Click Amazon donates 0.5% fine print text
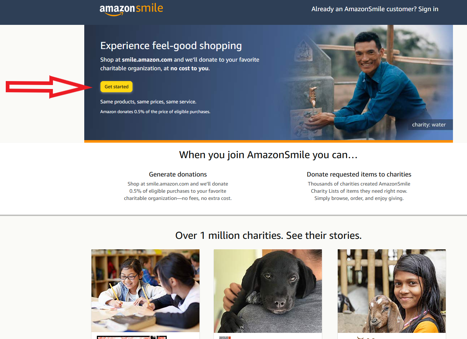 pyautogui.click(x=155, y=112)
